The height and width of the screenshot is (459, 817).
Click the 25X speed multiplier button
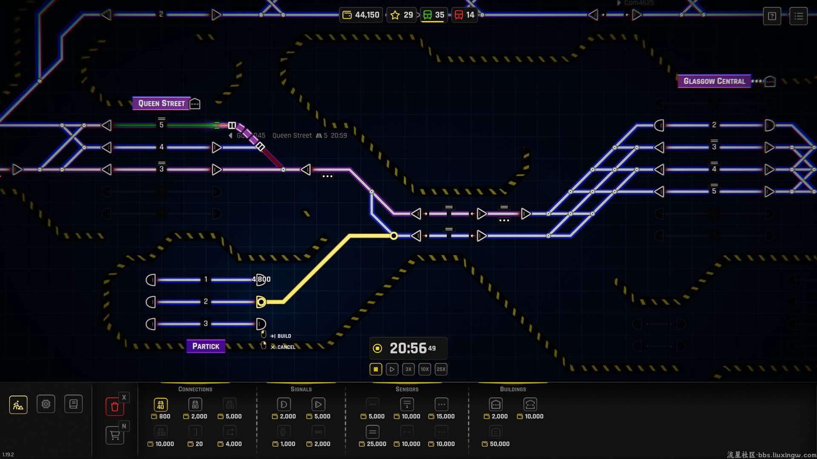tap(441, 369)
